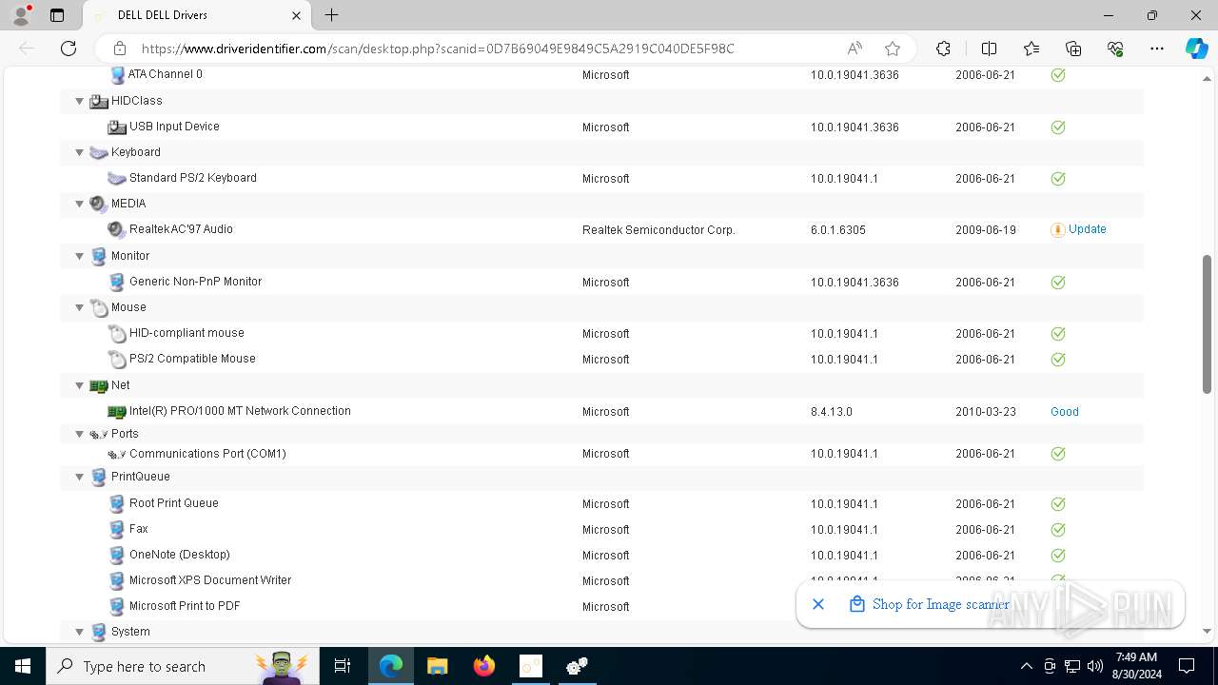This screenshot has height=685, width=1218.
Task: Select the DELL DELL Drivers tab
Action: 196,15
